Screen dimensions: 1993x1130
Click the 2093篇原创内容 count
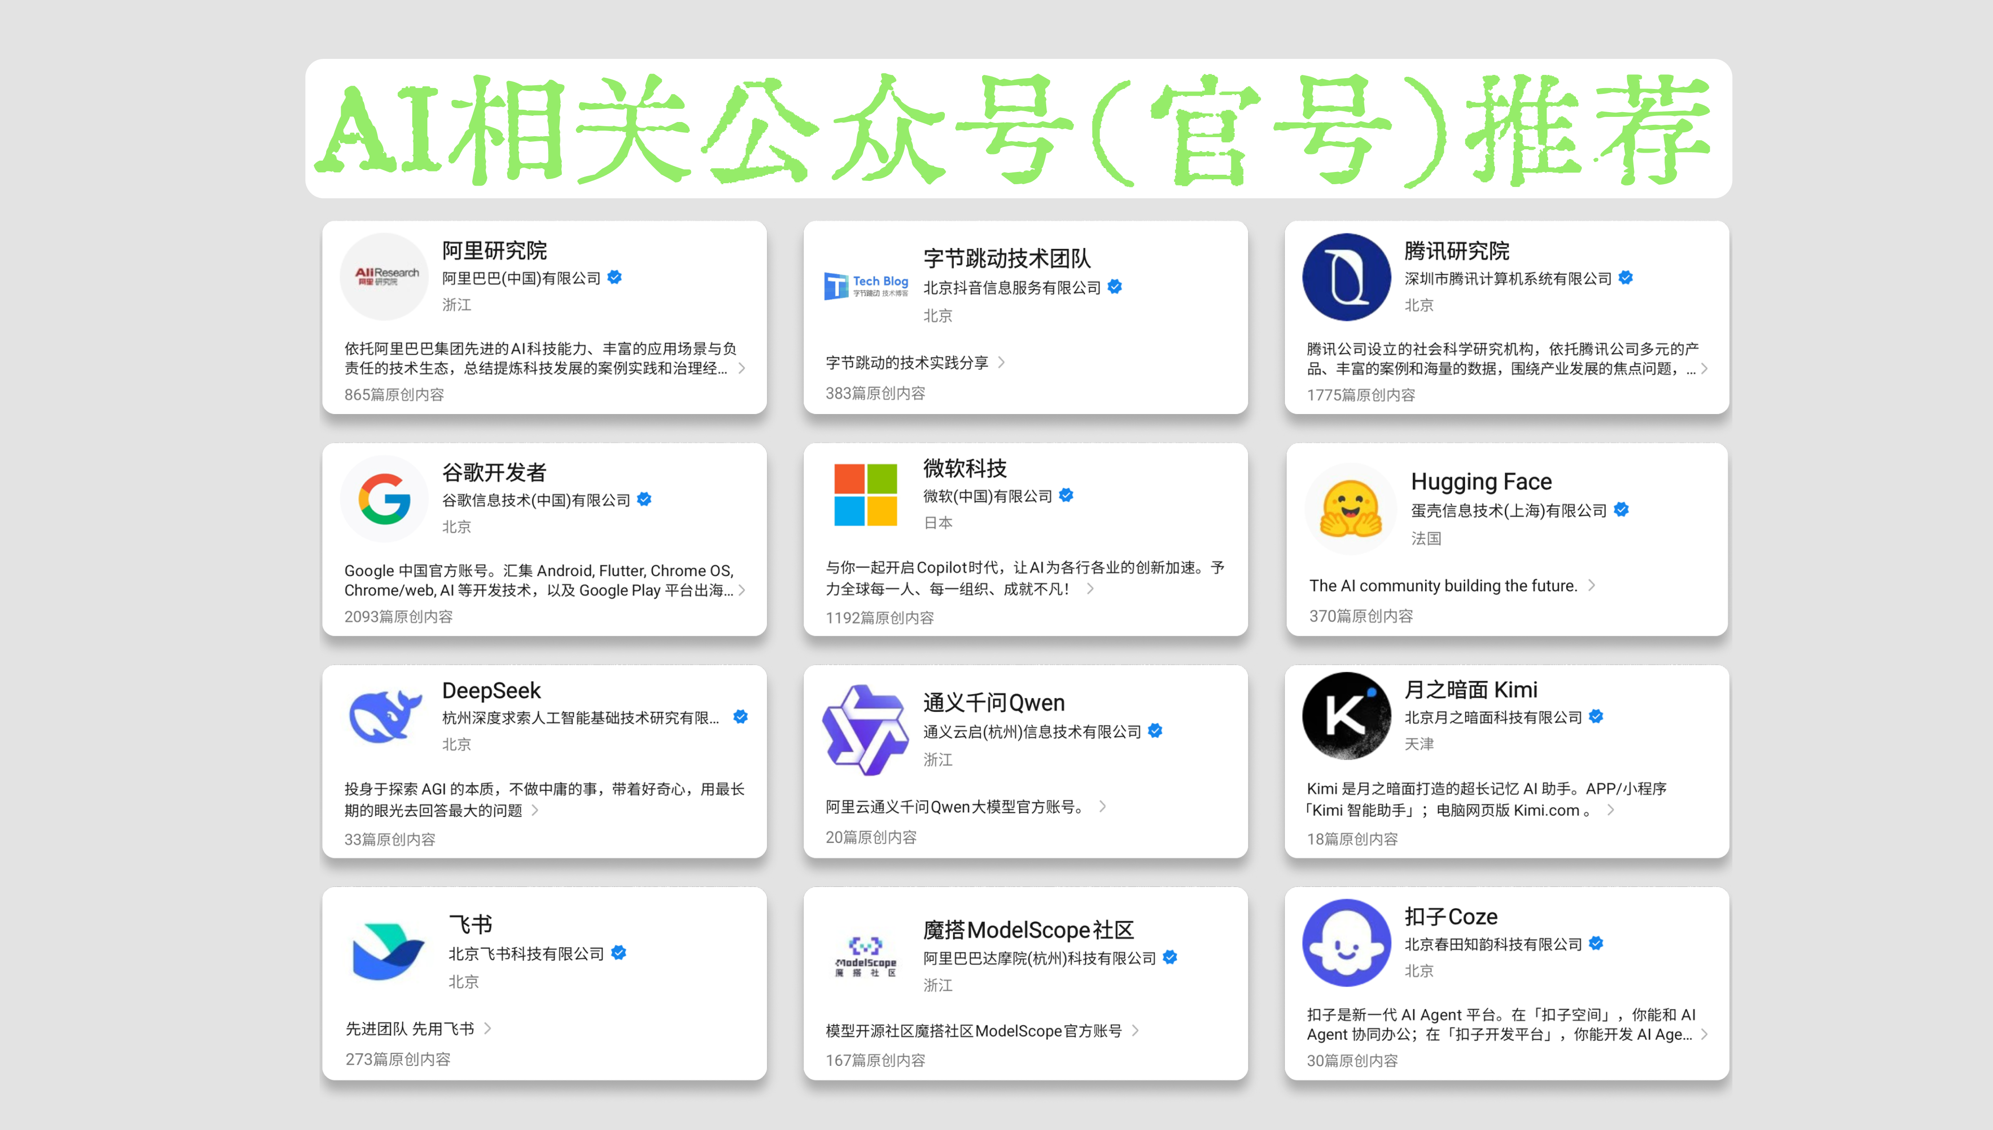click(398, 616)
